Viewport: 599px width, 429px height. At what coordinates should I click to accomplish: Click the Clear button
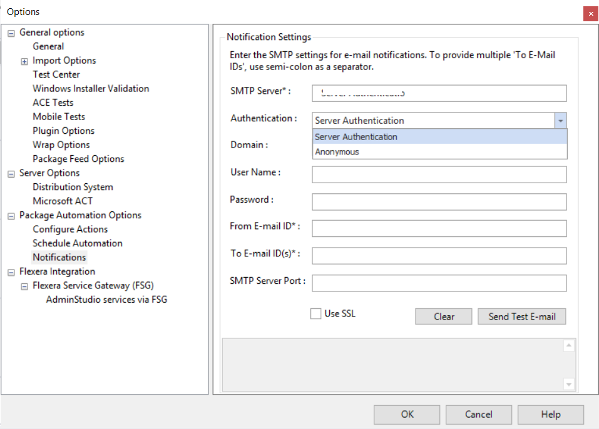coord(444,316)
